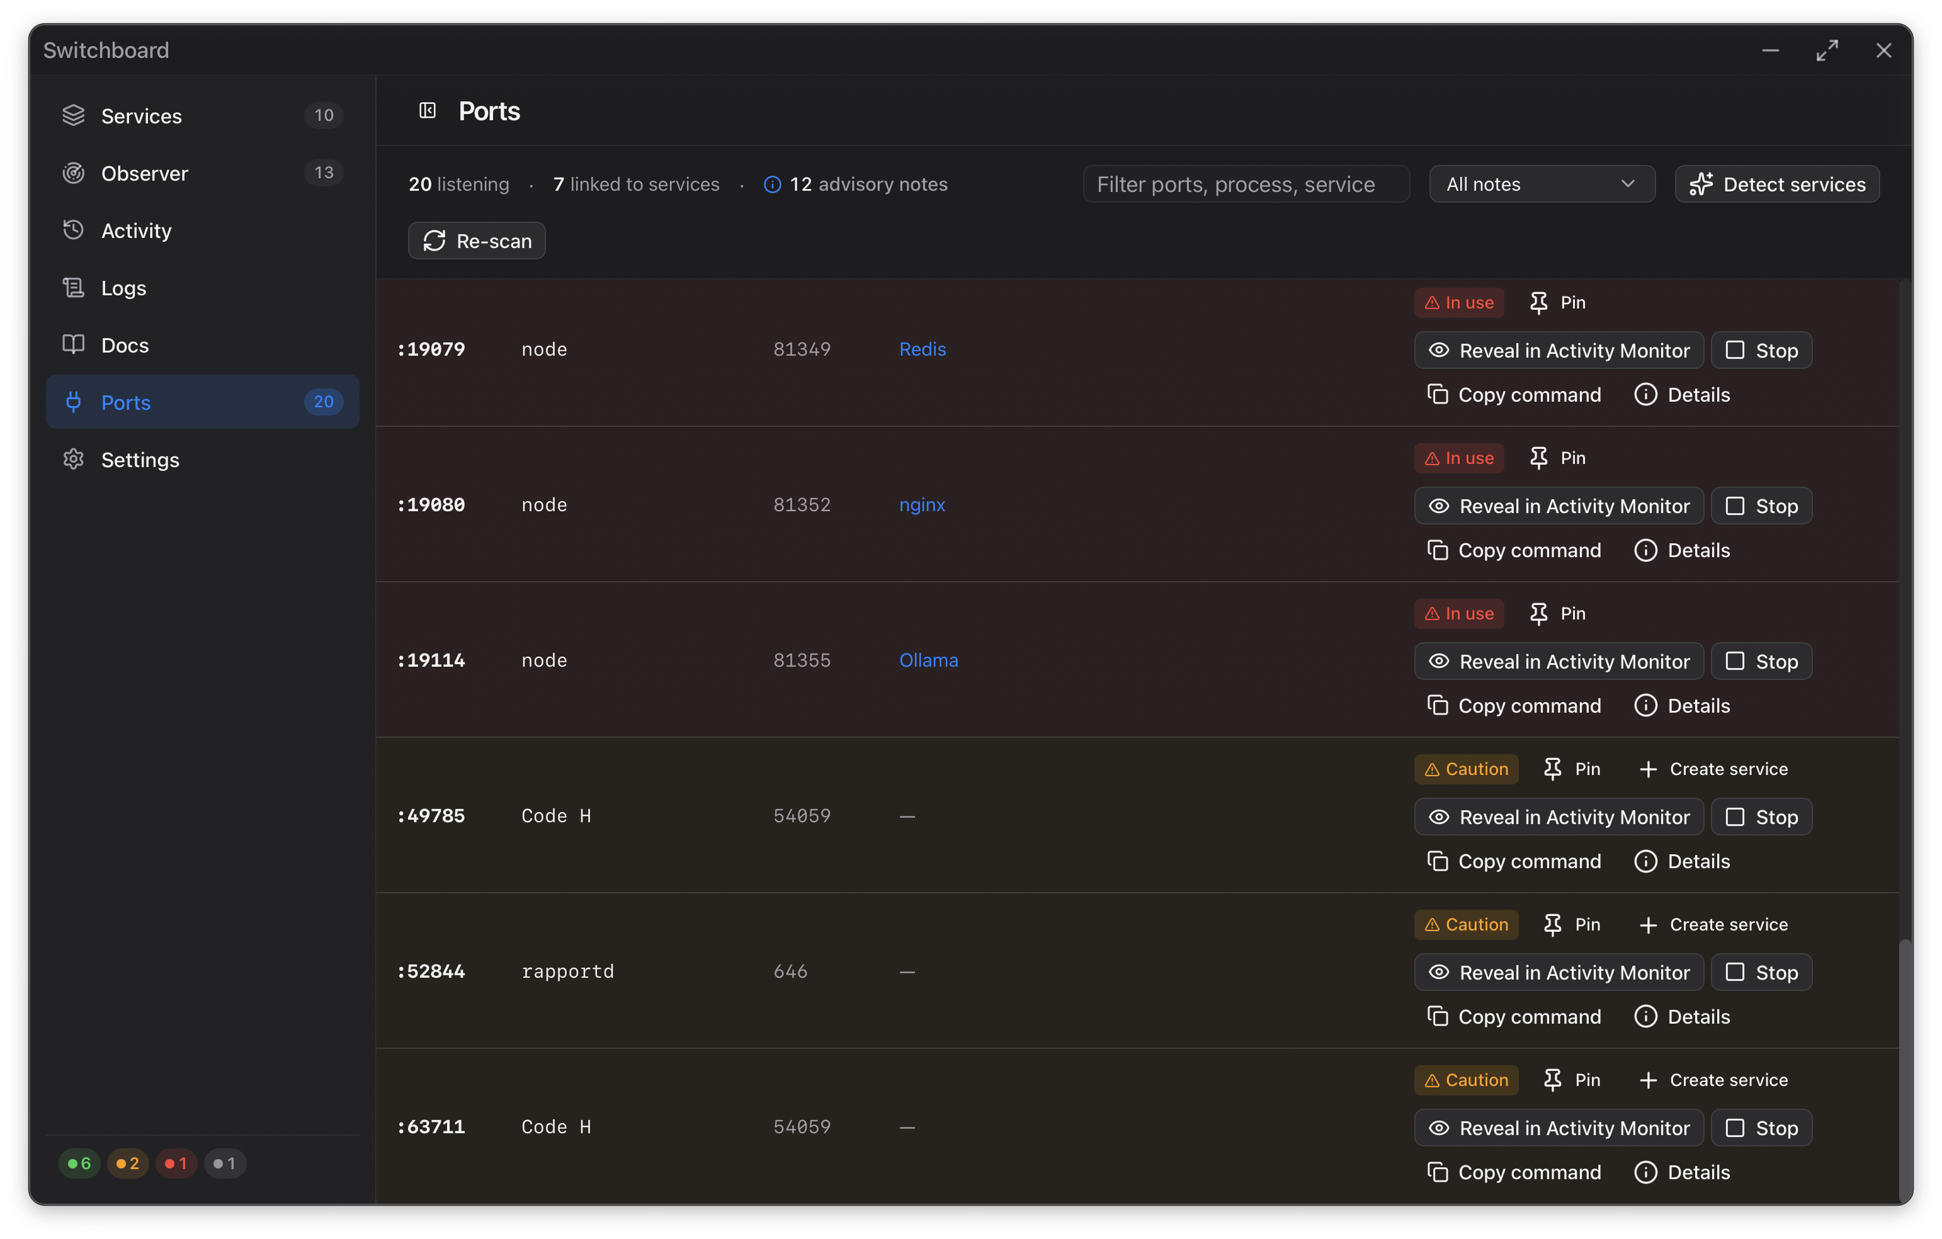
Task: Show details for port 19114
Action: (1683, 705)
